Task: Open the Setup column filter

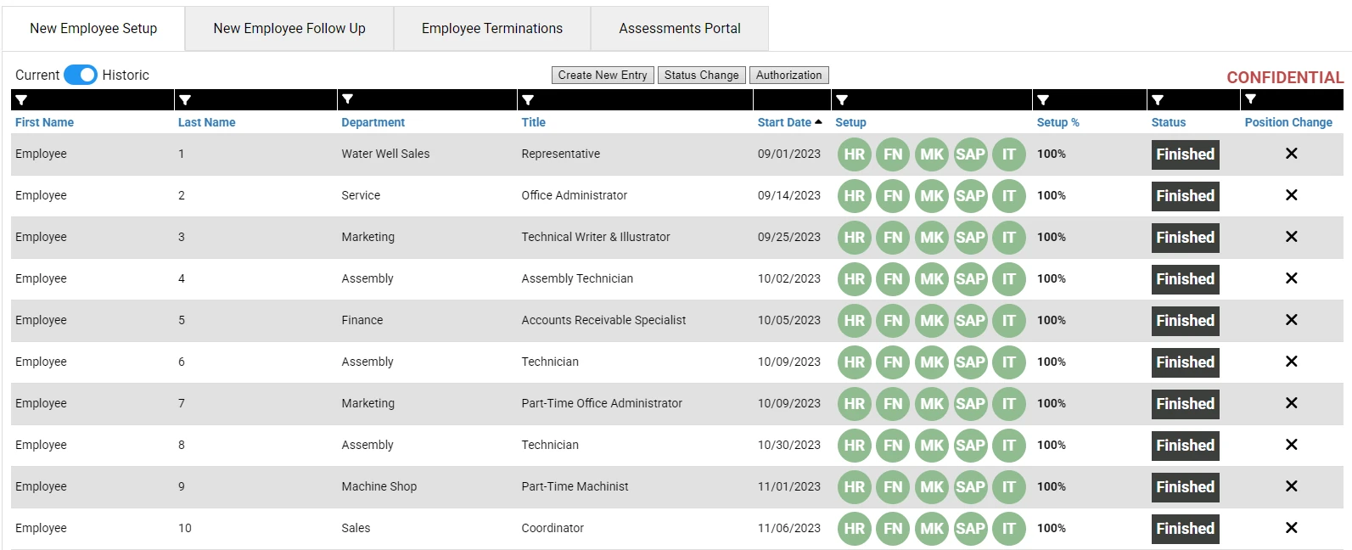Action: click(842, 100)
